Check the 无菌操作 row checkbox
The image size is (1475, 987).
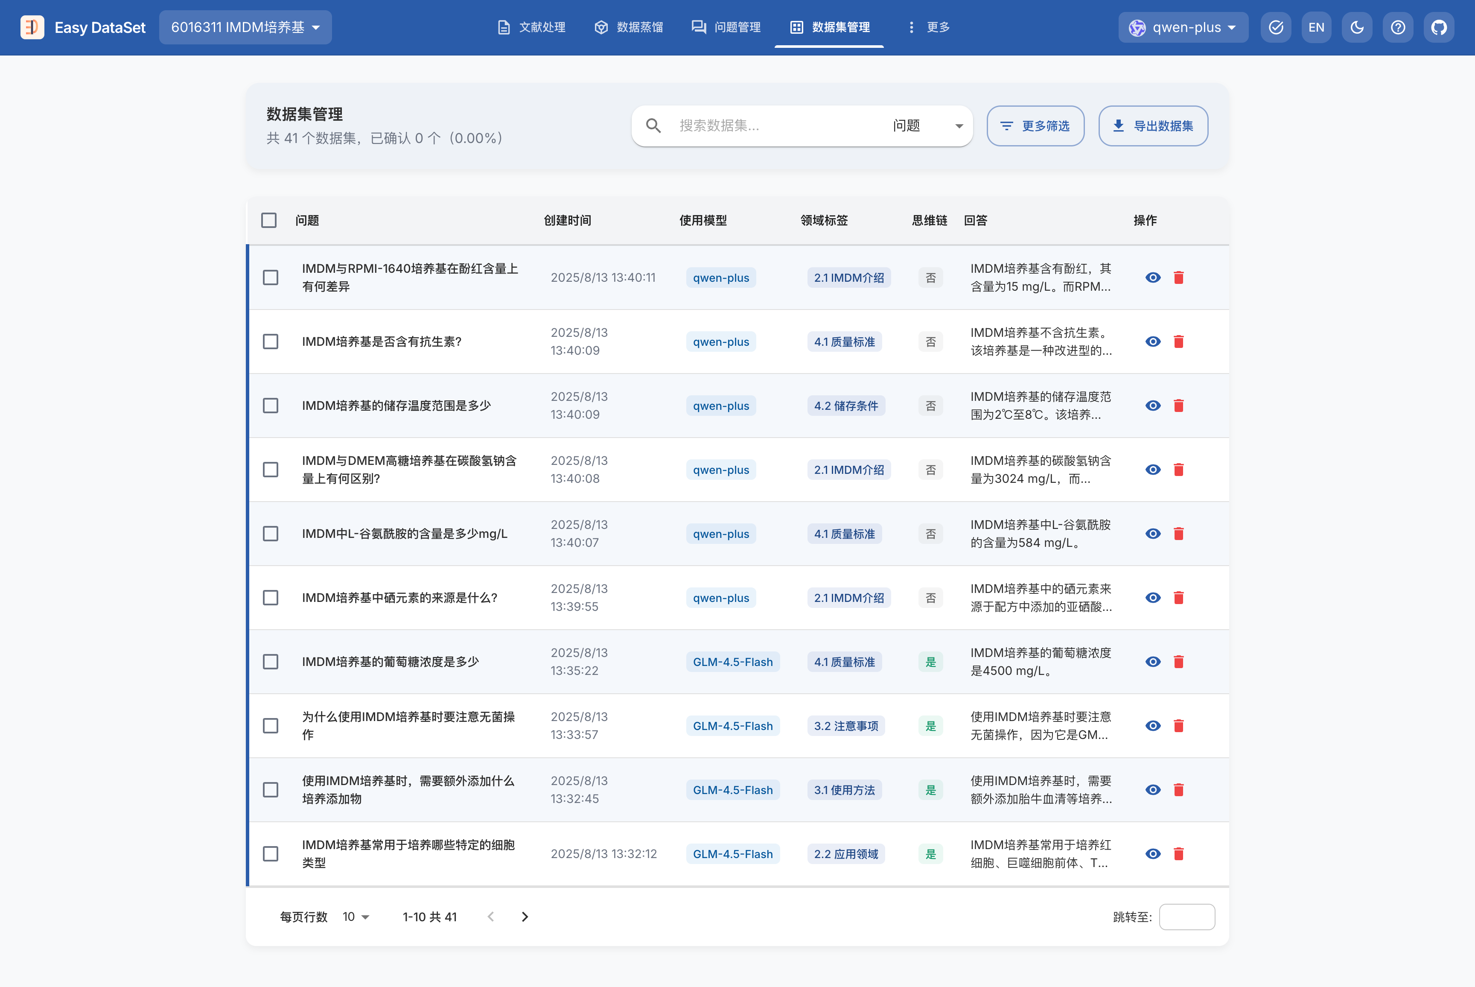(x=271, y=726)
